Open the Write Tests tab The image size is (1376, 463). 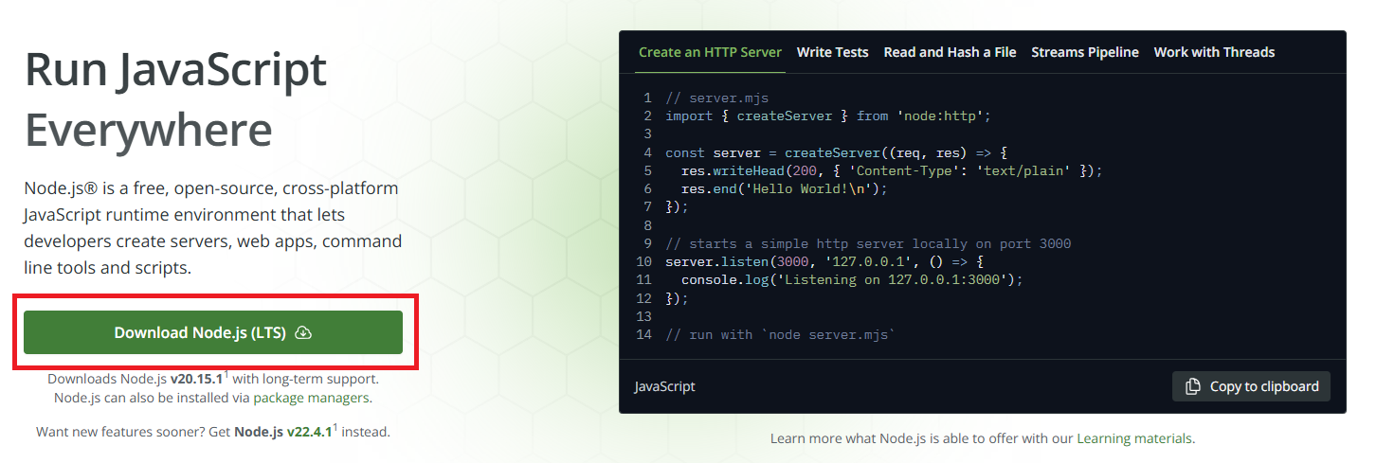click(x=832, y=52)
